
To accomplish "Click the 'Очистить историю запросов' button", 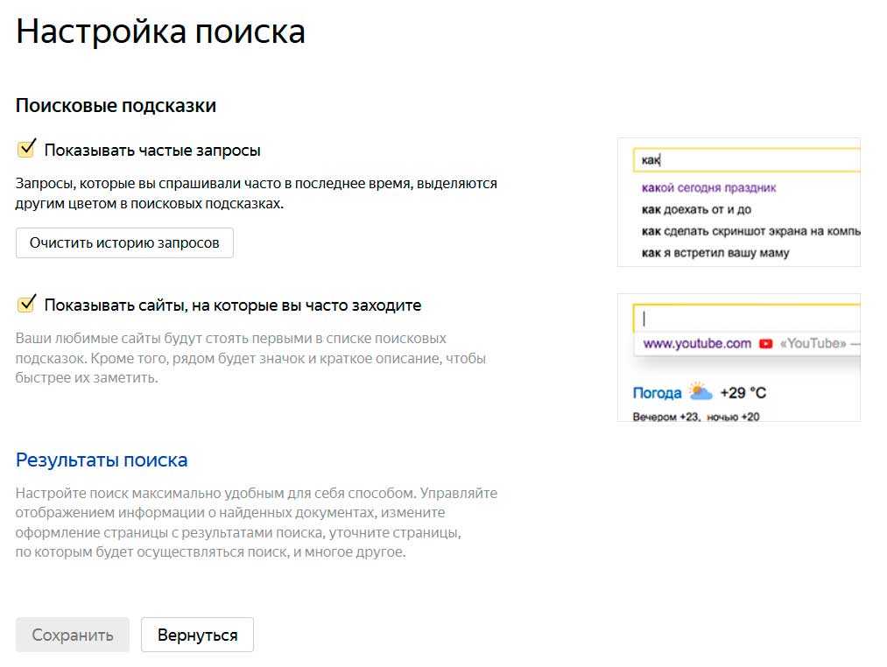I will [124, 242].
